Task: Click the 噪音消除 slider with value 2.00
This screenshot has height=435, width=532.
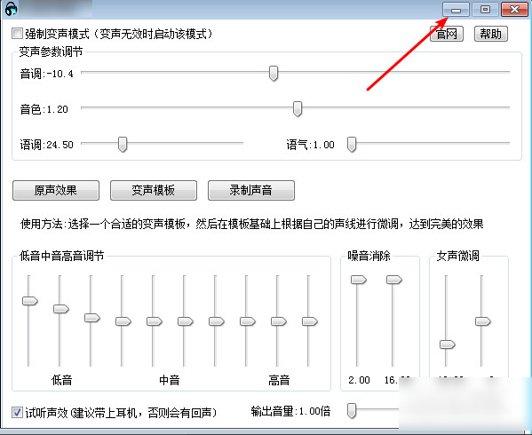Action: (359, 280)
